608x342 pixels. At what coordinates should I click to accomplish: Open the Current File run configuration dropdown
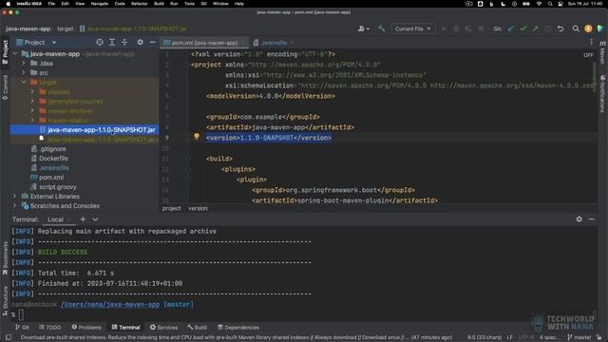[412, 28]
